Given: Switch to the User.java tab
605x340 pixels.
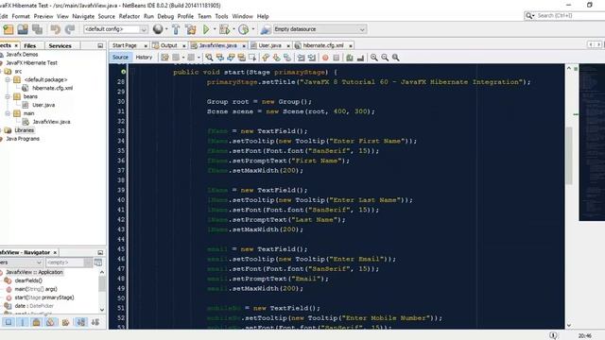Looking at the screenshot, I should 269,45.
